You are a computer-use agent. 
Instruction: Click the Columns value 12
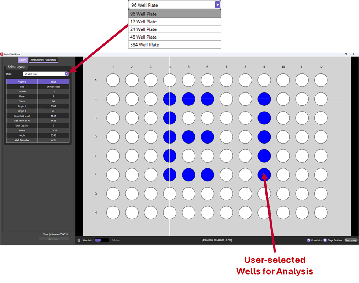click(54, 91)
